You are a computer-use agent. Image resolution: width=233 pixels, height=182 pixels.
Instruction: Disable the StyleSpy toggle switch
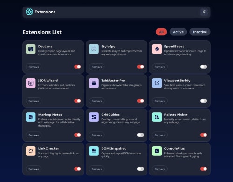tap(141, 67)
